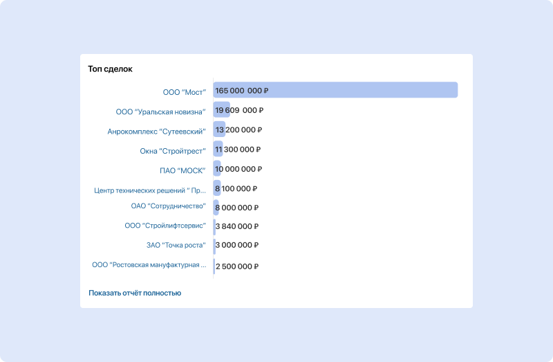
Task: Select the 19 609 000 ₽ bar
Action: click(222, 109)
